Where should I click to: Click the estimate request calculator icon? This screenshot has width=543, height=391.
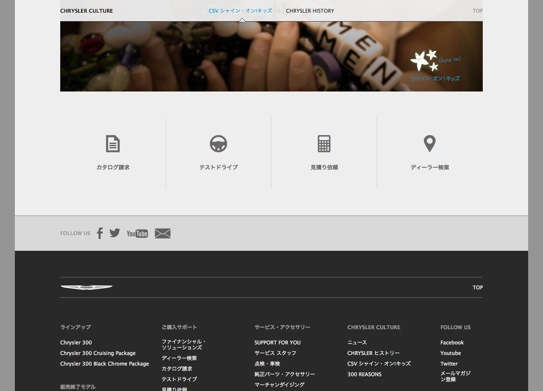[x=324, y=144]
